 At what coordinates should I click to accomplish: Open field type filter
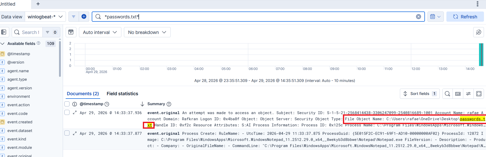point(51,32)
